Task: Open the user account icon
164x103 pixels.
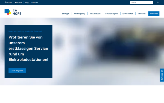Action: coord(158,2)
